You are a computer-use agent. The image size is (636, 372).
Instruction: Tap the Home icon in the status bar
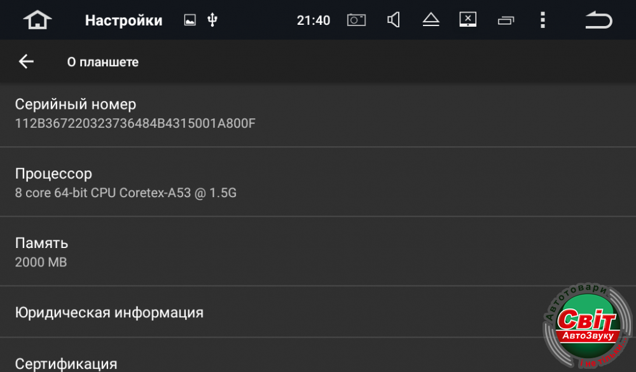[x=38, y=20]
